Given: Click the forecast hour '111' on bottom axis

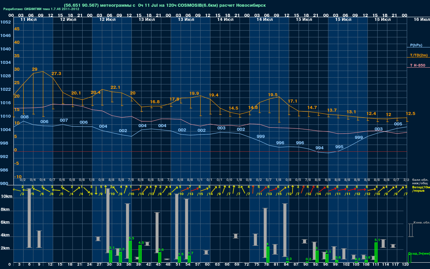Looking at the screenshot, I should coord(376,265).
